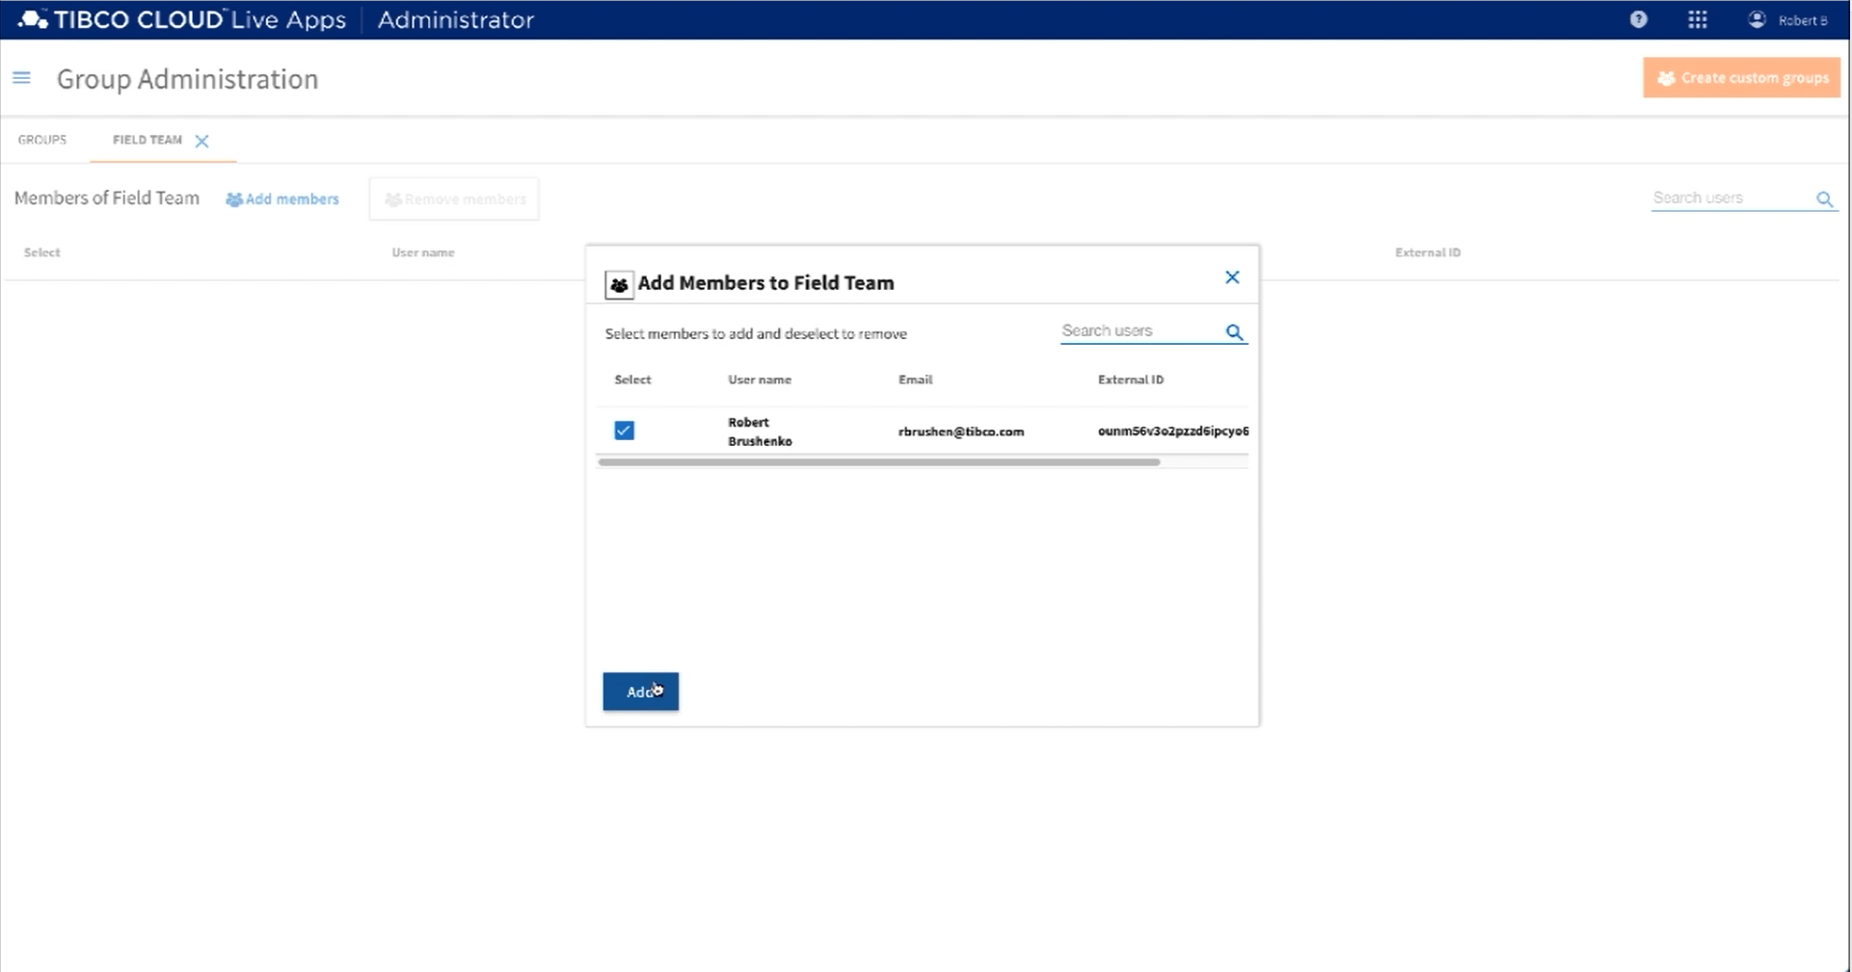Focus the page Search users field

1731,198
